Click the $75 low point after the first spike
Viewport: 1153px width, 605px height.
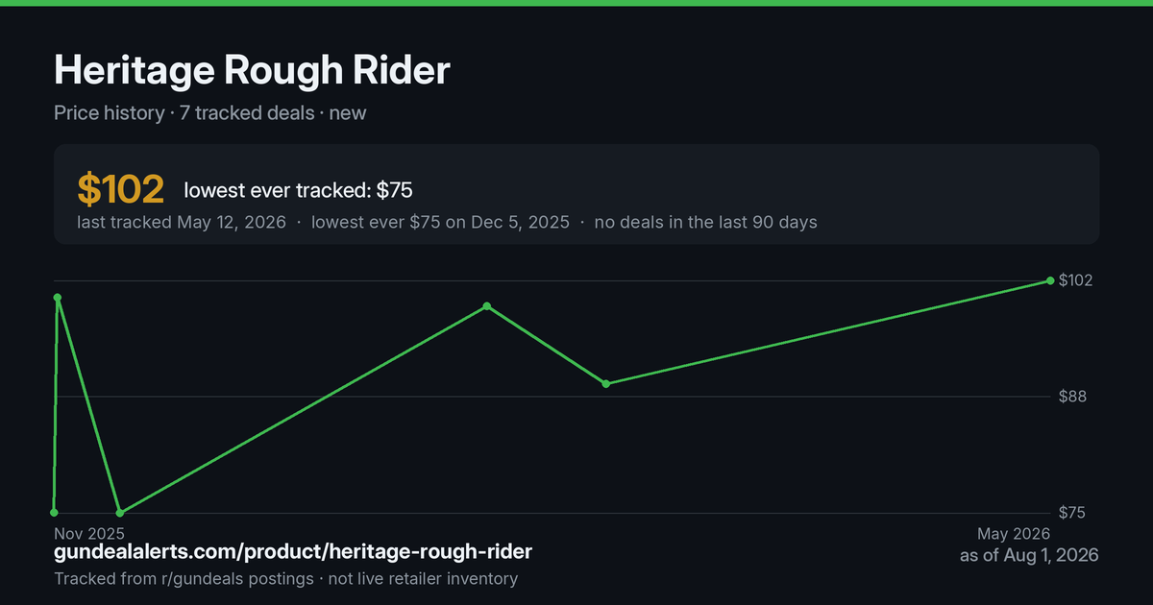tap(120, 513)
